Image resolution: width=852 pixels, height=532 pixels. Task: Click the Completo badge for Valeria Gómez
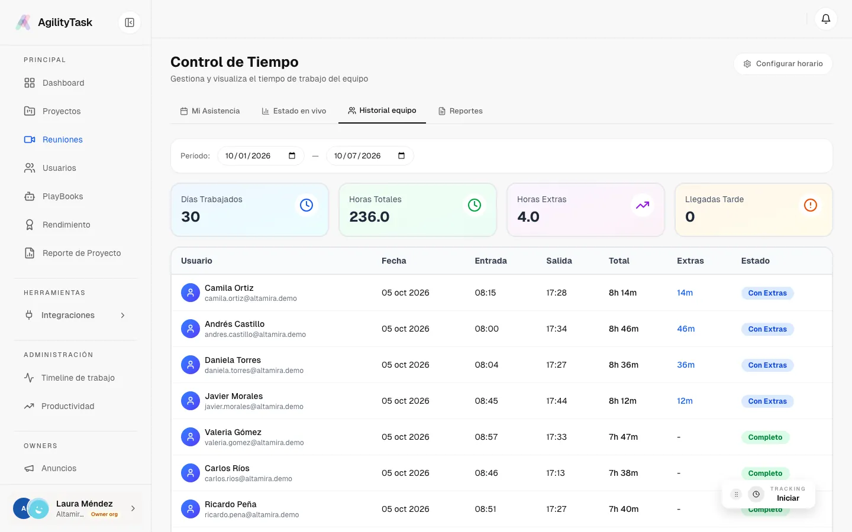pyautogui.click(x=765, y=437)
